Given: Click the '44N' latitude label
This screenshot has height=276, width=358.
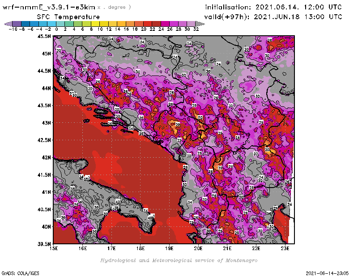Looking at the screenshot, I should [x=46, y=88].
